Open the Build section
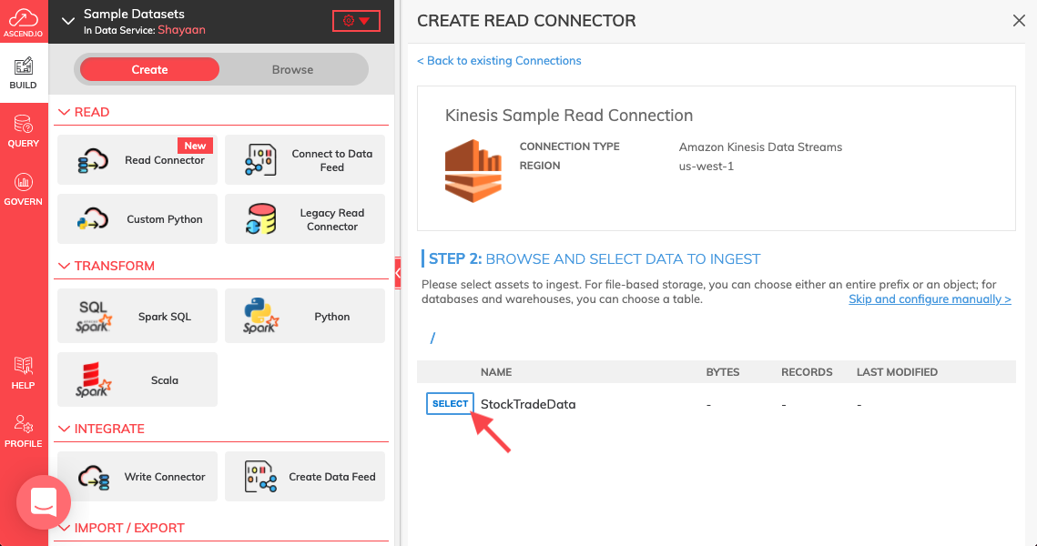 pos(23,73)
